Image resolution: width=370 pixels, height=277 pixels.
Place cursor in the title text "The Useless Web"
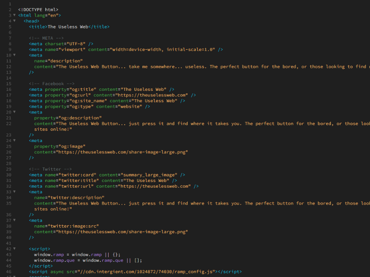pyautogui.click(x=68, y=27)
